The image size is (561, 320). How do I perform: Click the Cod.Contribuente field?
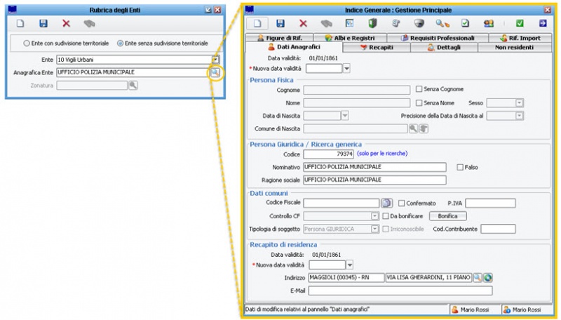(498, 229)
